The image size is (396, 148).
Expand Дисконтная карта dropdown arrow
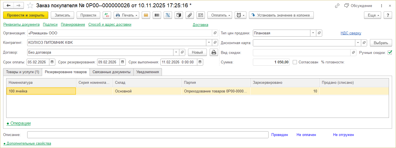(358, 43)
